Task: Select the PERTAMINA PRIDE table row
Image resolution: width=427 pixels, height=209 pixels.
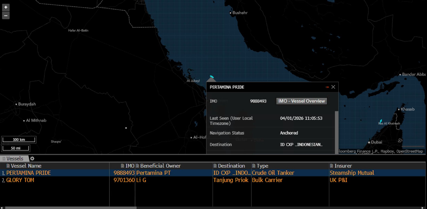Action: point(28,173)
